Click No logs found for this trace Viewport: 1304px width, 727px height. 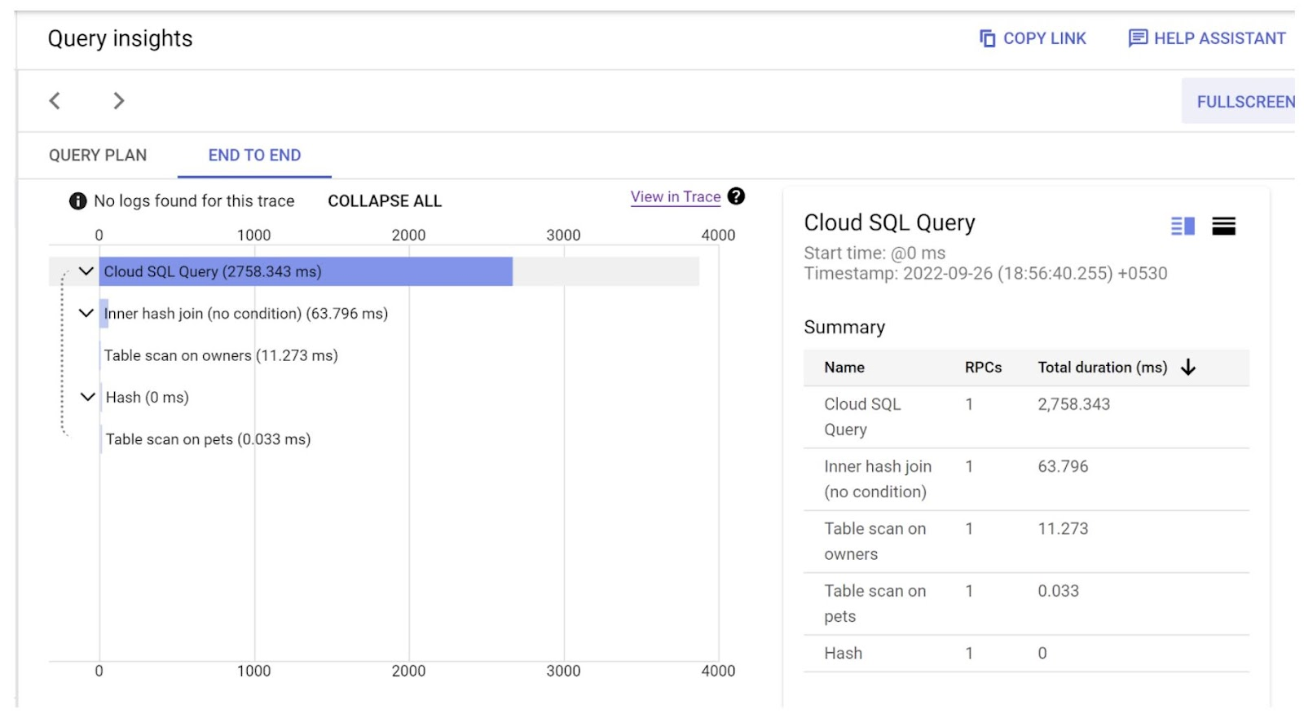[x=194, y=201]
